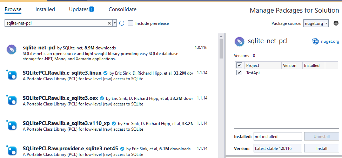
Task: Click the sqlite-net-pcl feather icon in results list
Action: point(11,49)
